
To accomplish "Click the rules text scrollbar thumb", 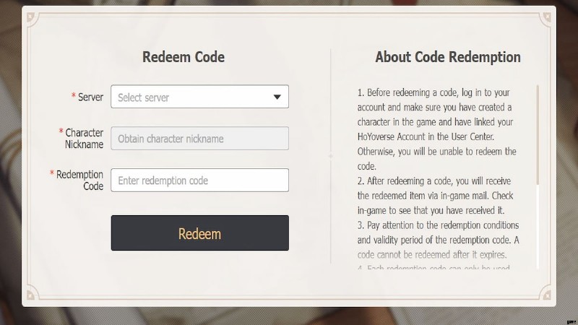I will pyautogui.click(x=538, y=135).
